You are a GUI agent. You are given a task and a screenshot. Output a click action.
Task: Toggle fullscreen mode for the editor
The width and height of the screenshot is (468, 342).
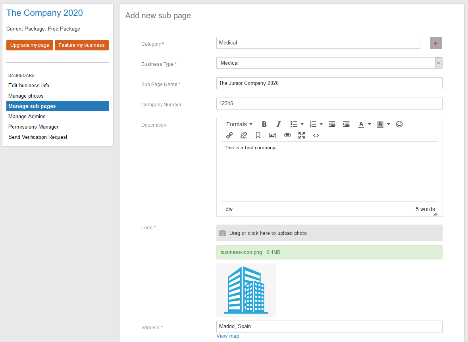[x=302, y=135]
